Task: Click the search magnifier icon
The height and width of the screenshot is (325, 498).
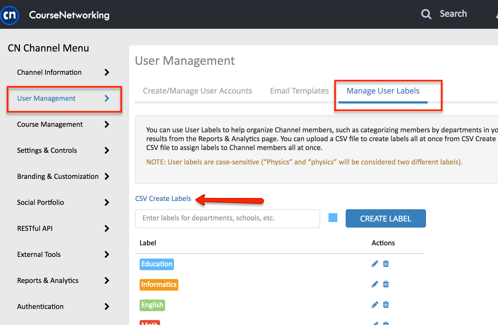Action: 426,14
